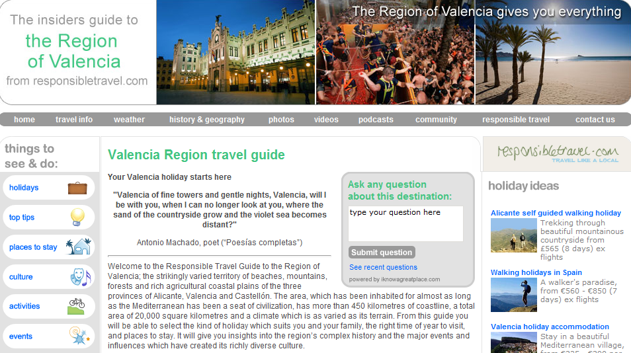Click the light bulb icon beside top tips
The width and height of the screenshot is (631, 353).
point(77,217)
